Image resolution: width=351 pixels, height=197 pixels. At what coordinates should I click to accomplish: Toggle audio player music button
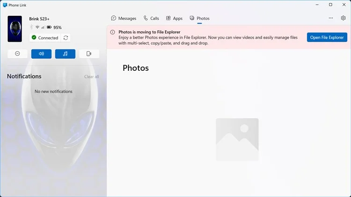click(x=65, y=54)
